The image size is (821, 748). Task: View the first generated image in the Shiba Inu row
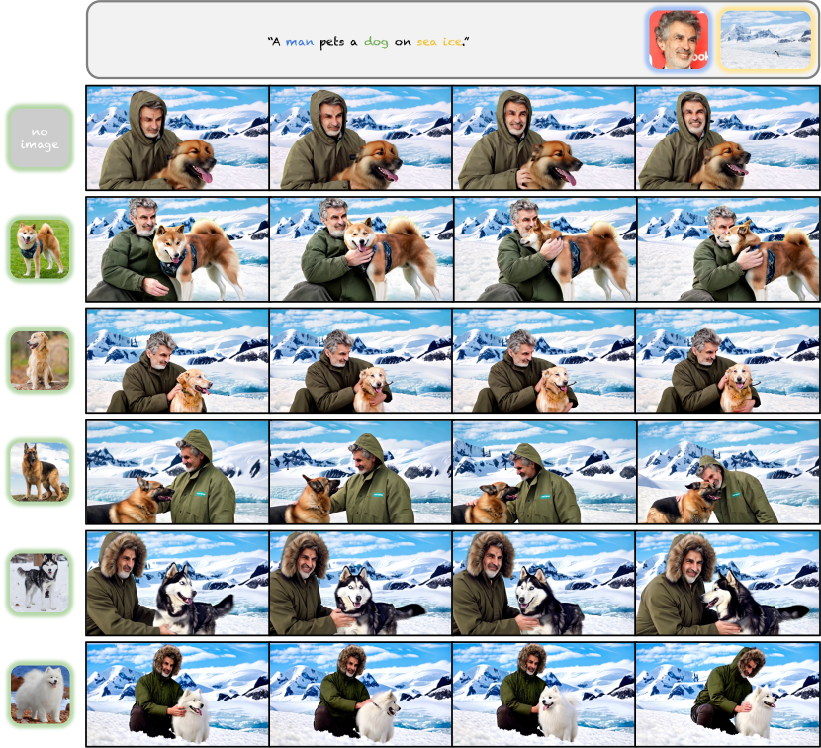(177, 248)
